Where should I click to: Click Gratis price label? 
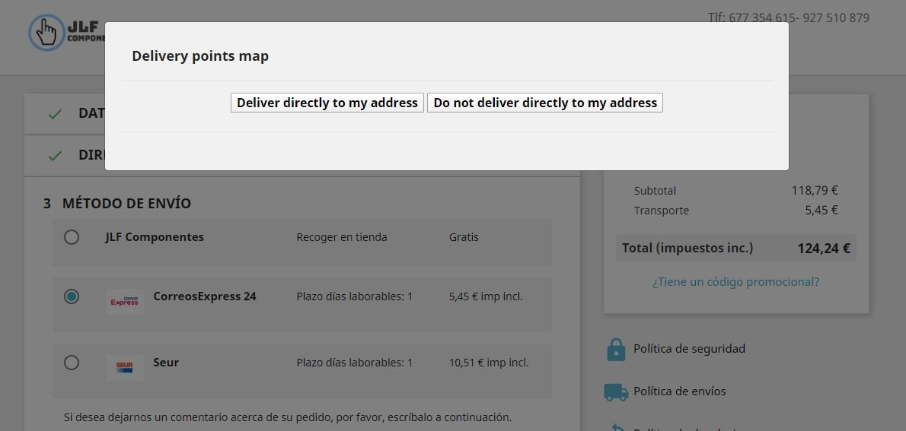[x=464, y=237]
